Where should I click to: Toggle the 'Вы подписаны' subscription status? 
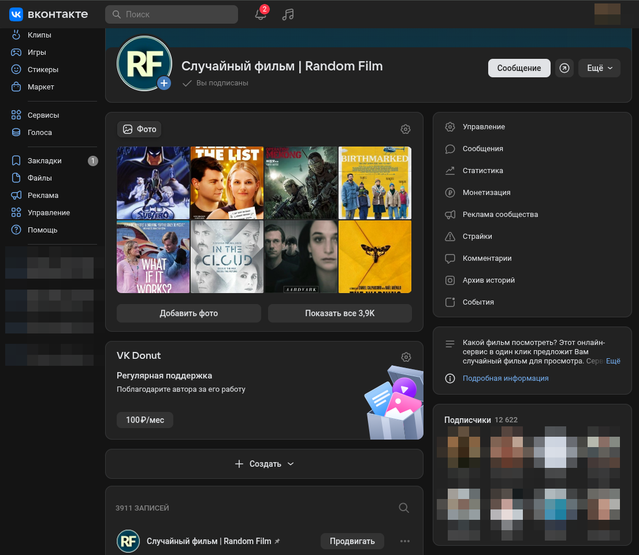216,83
